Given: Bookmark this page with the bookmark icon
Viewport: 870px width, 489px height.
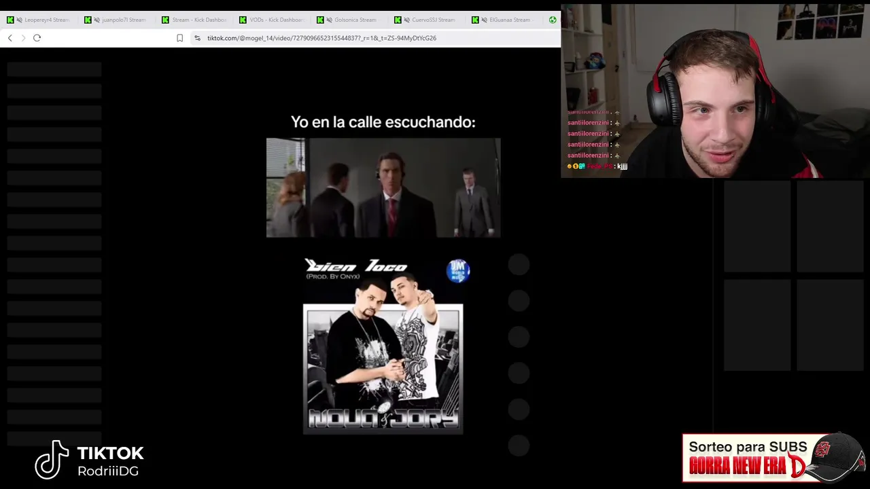Looking at the screenshot, I should pyautogui.click(x=179, y=38).
